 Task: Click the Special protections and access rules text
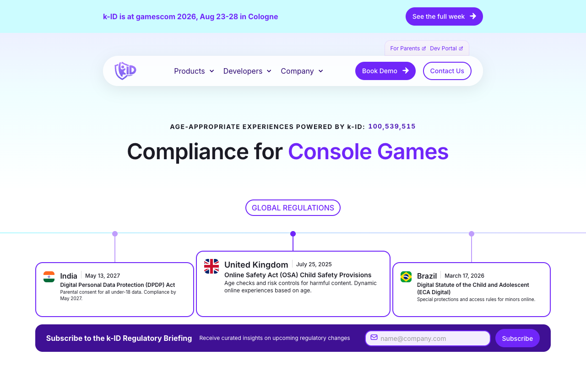click(x=476, y=299)
